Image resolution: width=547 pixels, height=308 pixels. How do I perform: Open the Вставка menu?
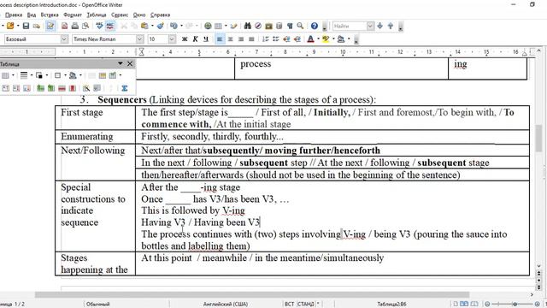pos(50,15)
